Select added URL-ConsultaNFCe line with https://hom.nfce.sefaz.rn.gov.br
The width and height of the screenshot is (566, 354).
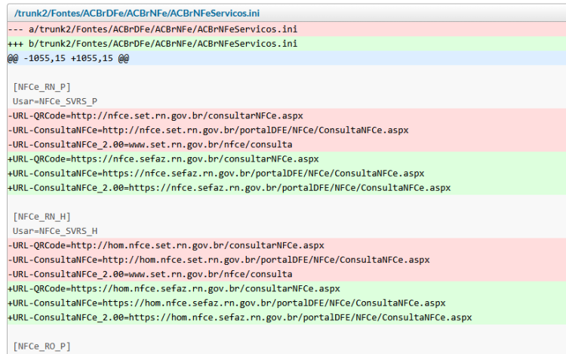pyautogui.click(x=287, y=303)
